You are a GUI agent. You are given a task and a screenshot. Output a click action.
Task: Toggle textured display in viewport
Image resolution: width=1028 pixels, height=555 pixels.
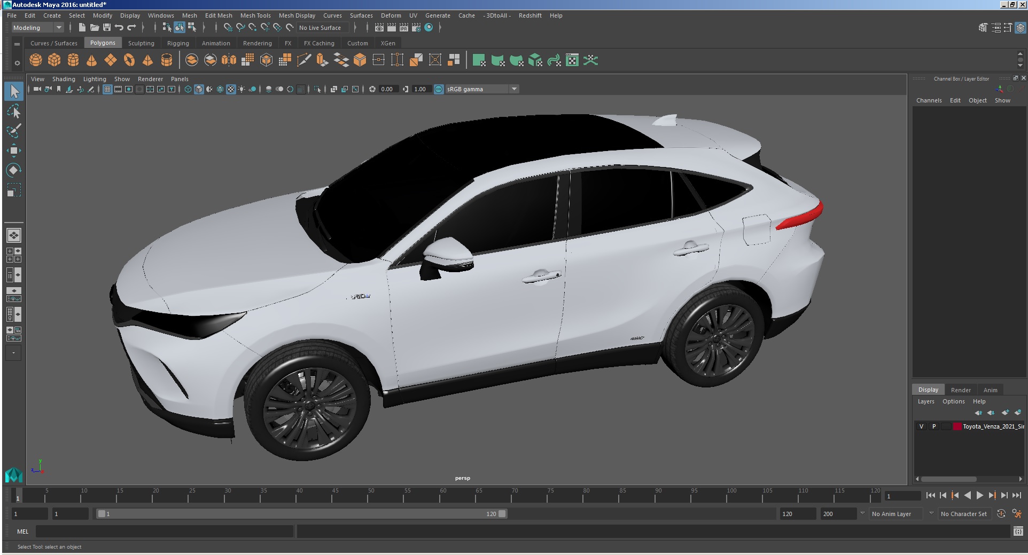[231, 89]
